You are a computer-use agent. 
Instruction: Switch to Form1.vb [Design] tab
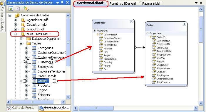pyautogui.click(x=123, y=4)
